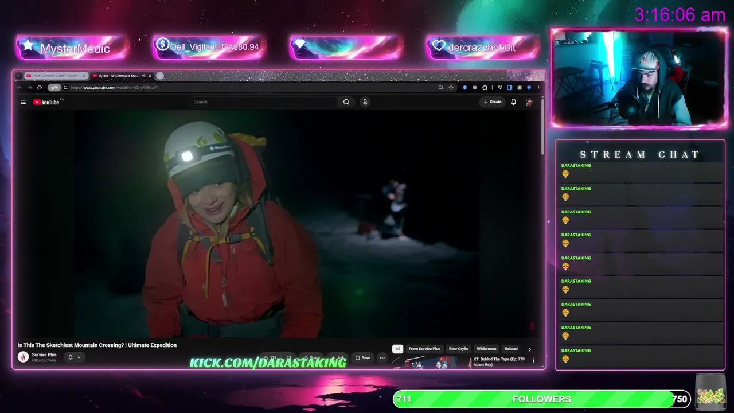734x413 pixels.
Task: Select the Is This The Sketchiest Mountain tab
Action: coord(122,76)
